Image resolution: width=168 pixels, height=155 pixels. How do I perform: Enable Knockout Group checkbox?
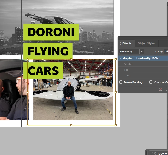pos(151,82)
